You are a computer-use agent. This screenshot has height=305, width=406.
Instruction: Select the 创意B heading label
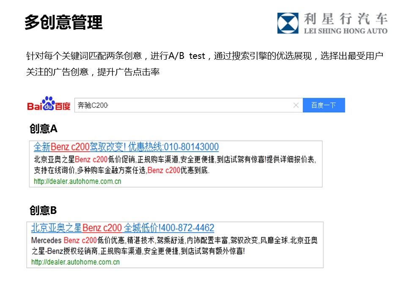point(43,210)
